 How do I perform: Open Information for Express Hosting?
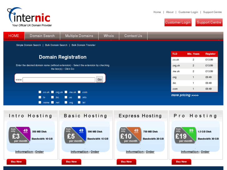pos(135,152)
